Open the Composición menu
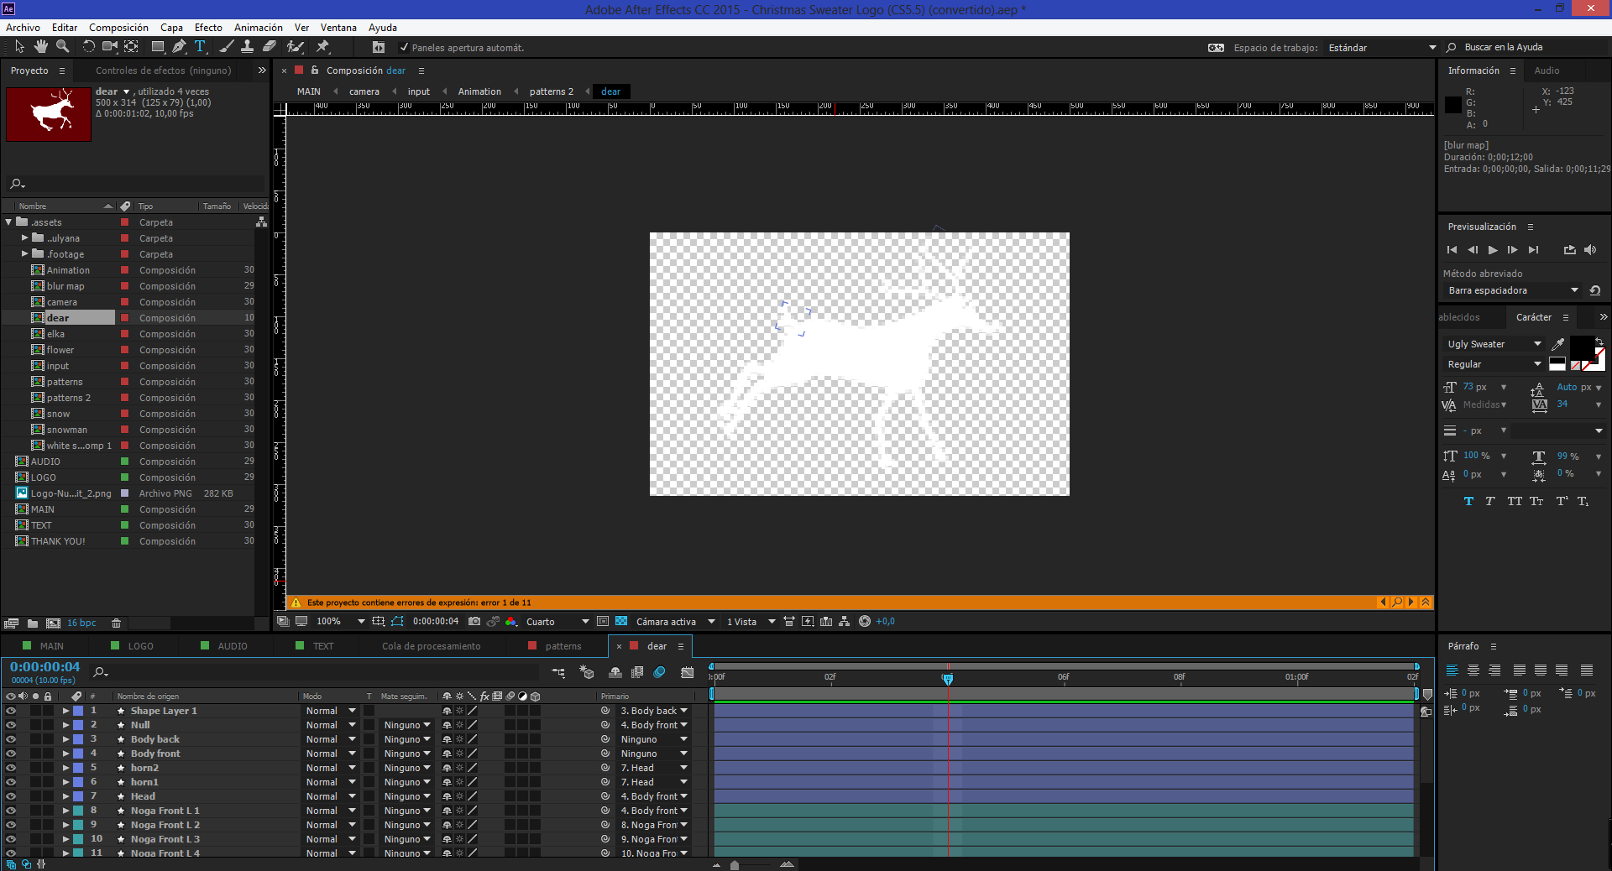The image size is (1612, 871). click(x=118, y=28)
